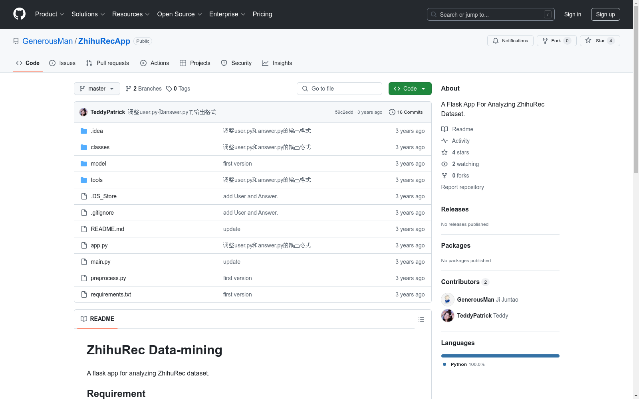This screenshot has width=639, height=399.
Task: Click the Python language bar
Action: 500,356
